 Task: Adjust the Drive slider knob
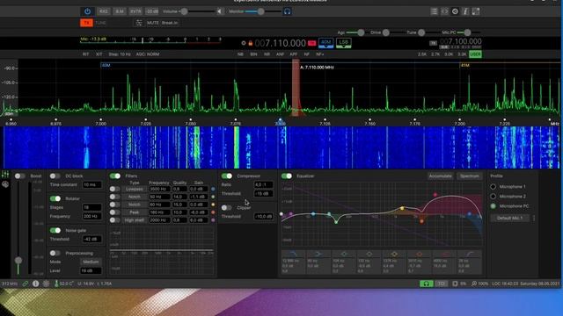(386, 32)
